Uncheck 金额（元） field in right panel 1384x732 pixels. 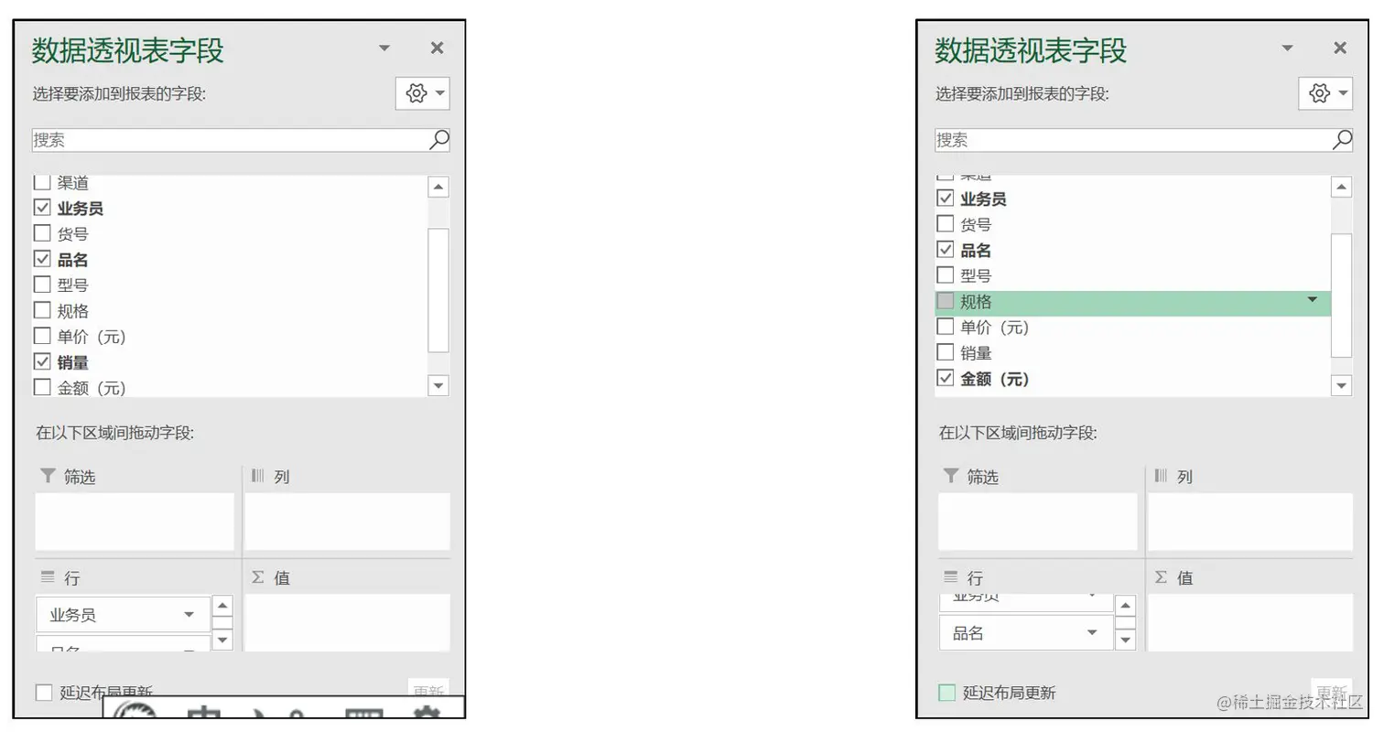(946, 378)
